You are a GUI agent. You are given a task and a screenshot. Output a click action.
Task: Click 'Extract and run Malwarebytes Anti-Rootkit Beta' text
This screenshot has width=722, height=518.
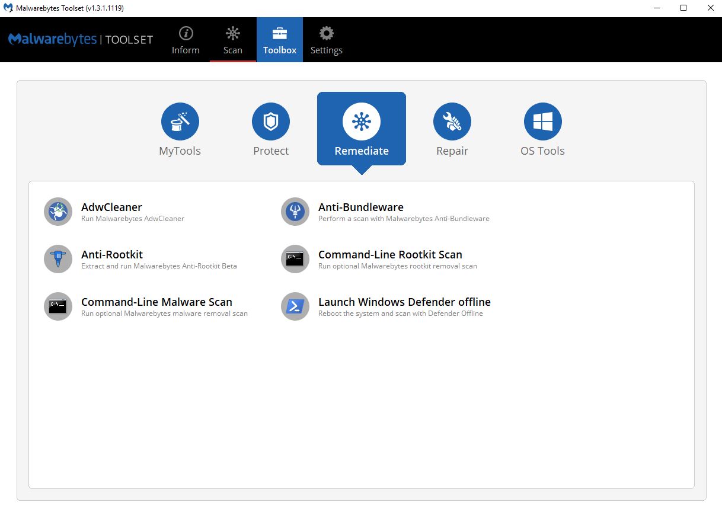tap(159, 266)
